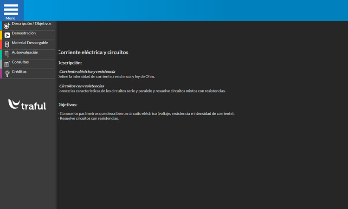Click the checklist icon beside Autoevaluación
Screen dimensions: 348x209
point(7,54)
